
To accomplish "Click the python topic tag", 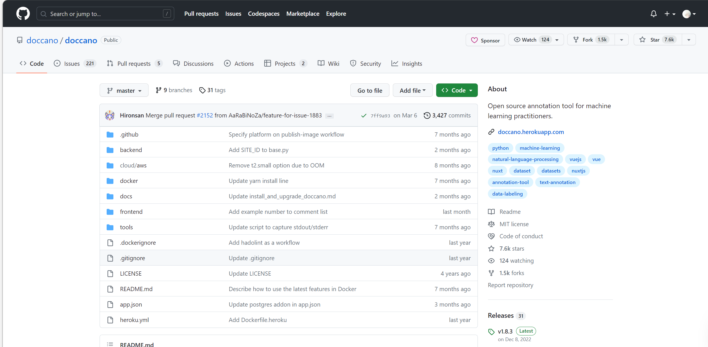I will click(500, 148).
